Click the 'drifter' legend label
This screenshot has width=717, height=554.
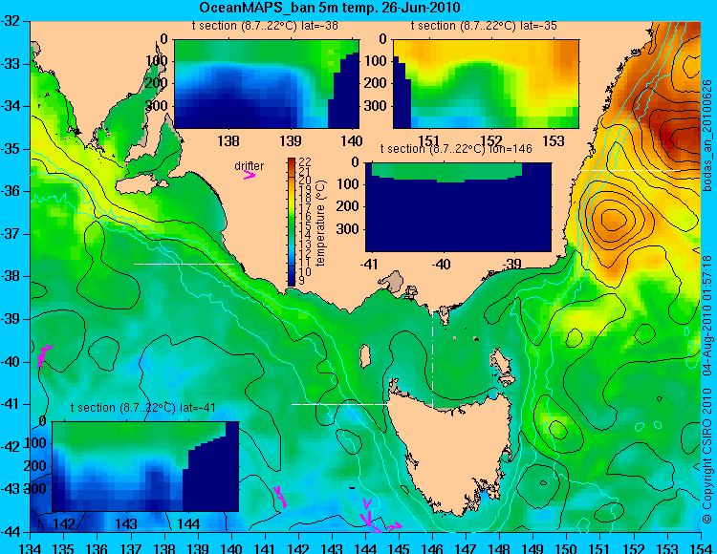click(x=250, y=166)
